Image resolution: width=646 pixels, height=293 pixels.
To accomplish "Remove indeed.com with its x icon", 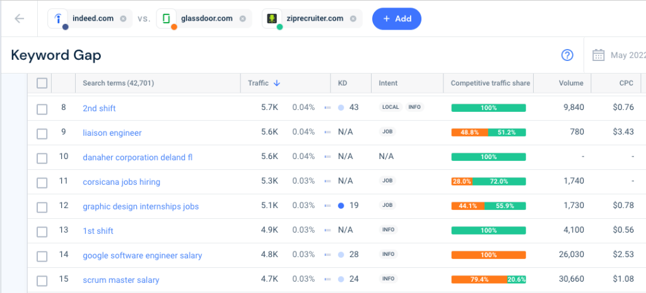I will click(123, 18).
